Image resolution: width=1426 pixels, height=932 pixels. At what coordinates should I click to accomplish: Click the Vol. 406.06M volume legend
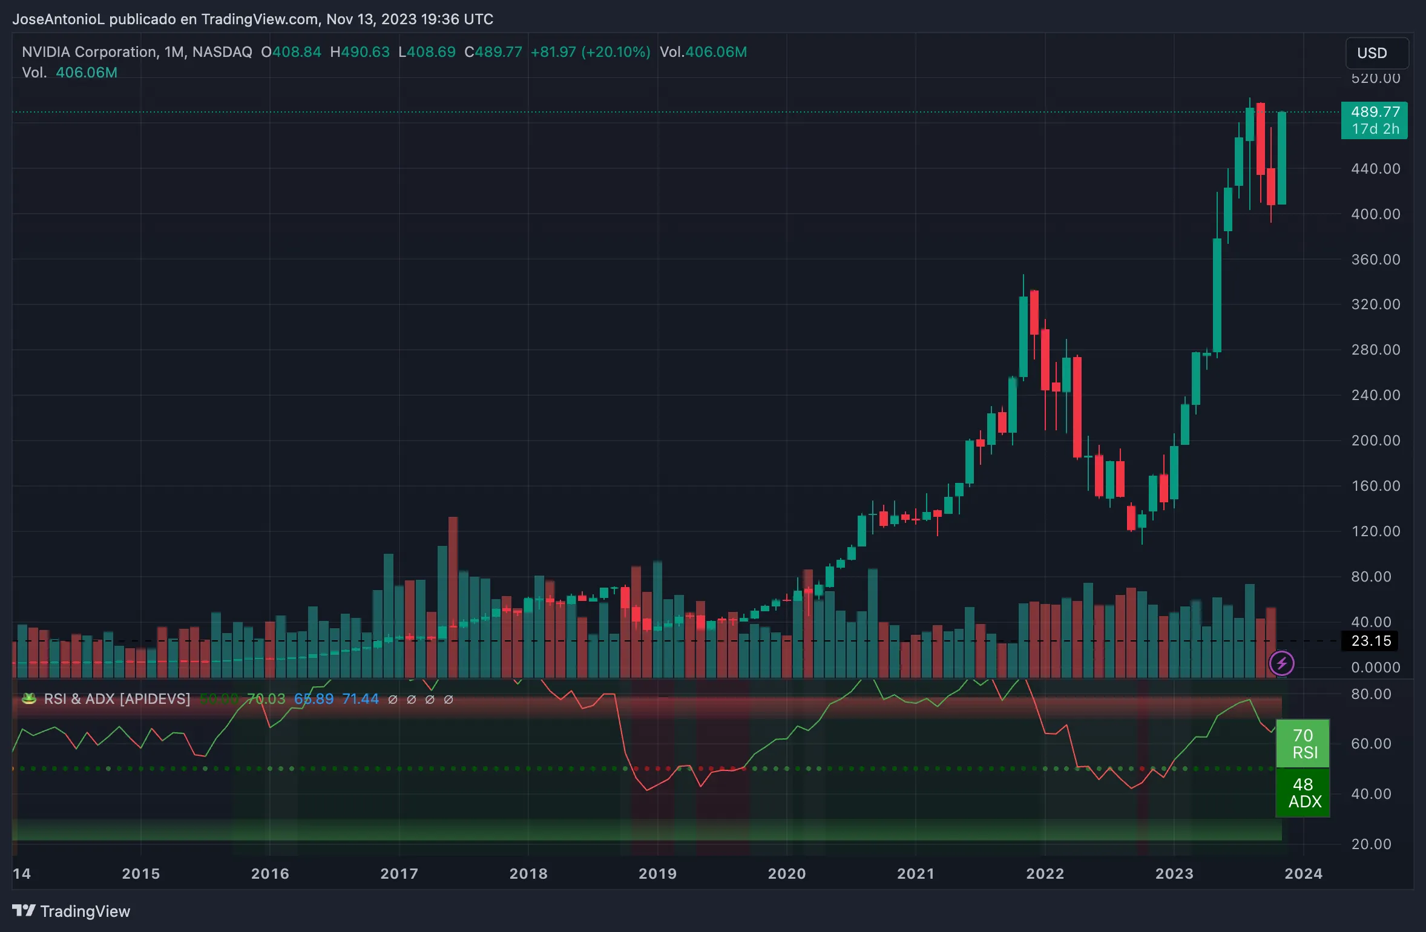point(70,73)
